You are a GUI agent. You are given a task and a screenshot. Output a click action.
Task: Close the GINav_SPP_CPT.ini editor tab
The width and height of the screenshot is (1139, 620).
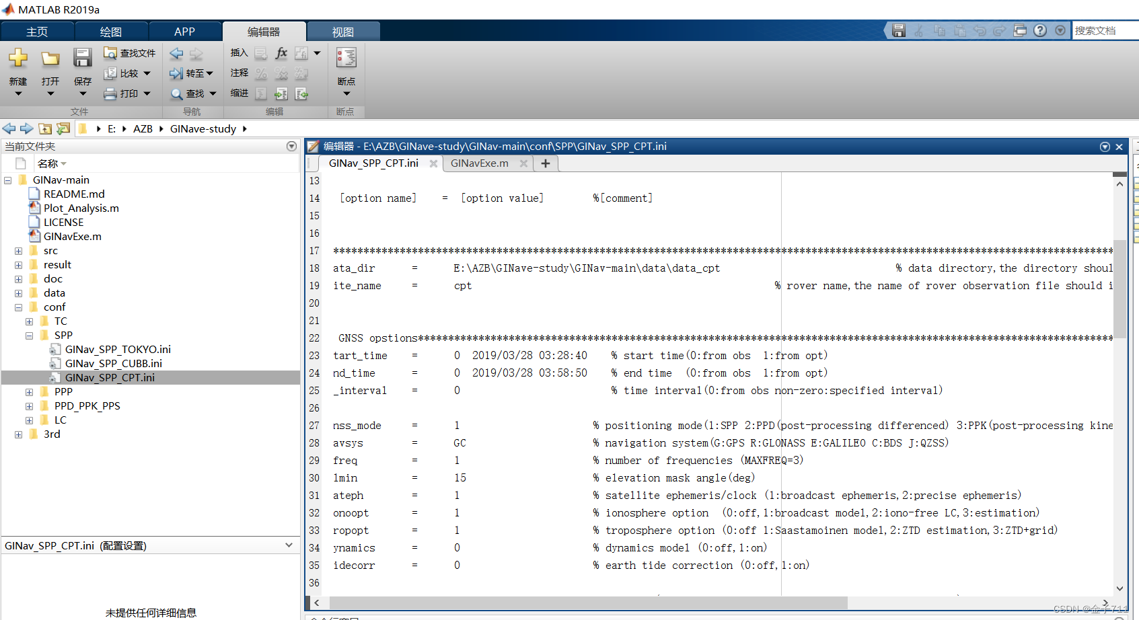point(433,163)
